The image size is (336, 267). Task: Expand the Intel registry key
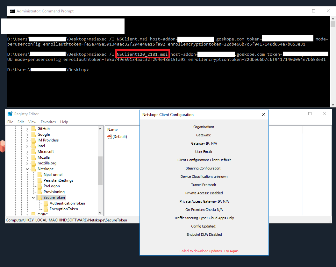[27, 146]
